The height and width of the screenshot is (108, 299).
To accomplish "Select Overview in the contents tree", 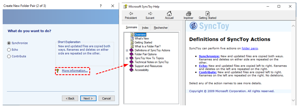I will point(140,35).
